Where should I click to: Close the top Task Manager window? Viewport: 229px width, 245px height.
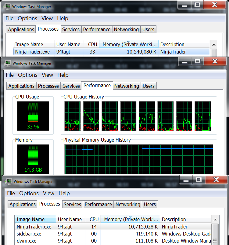[215, 5]
